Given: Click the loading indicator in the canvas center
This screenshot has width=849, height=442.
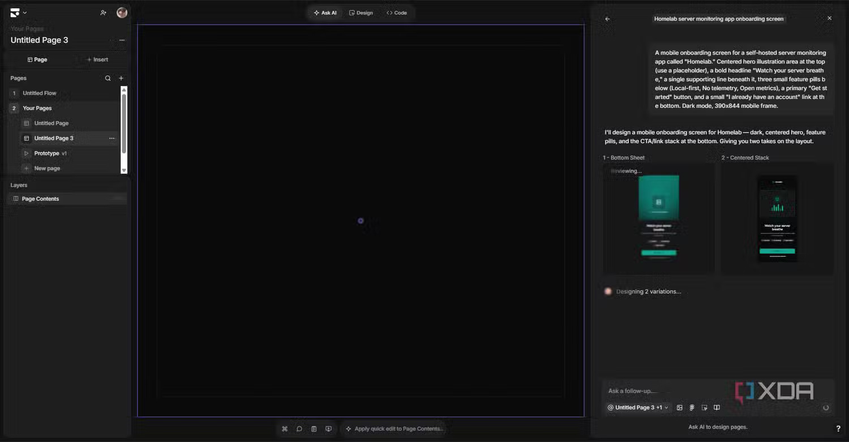Looking at the screenshot, I should coord(361,221).
